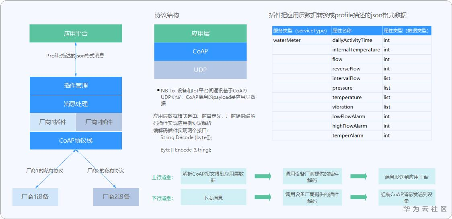
Task: Select the green 应用层 protocol layer
Action: click(x=200, y=33)
